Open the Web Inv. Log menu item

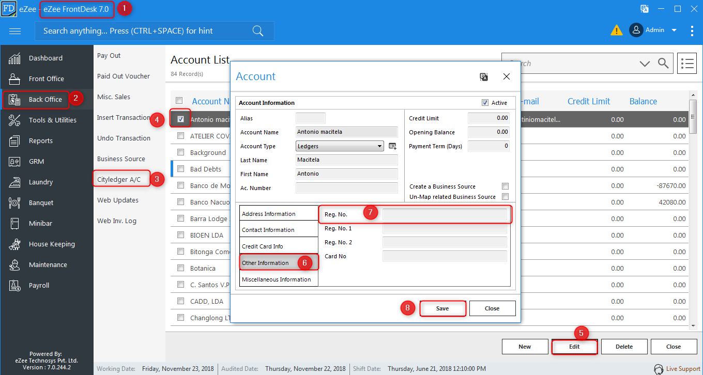pyautogui.click(x=117, y=221)
